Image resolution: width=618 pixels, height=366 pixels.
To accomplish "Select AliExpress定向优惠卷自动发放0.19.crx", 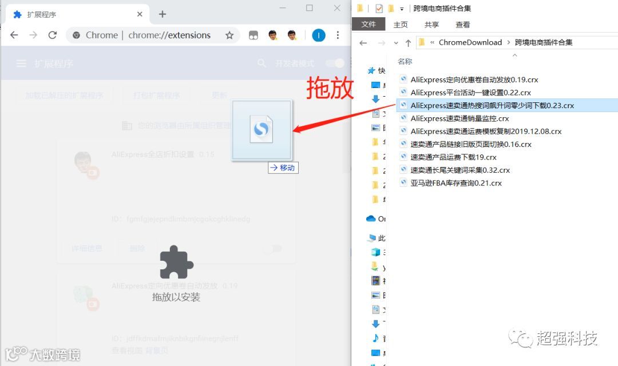I will point(474,79).
